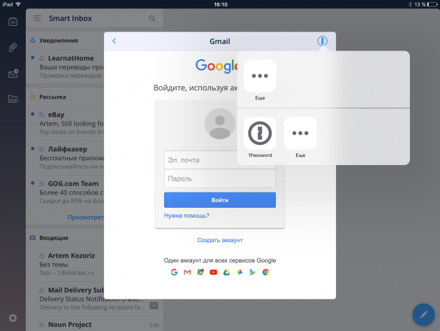Open the Лайфхакер newsletter message
This screenshot has width=440, height=331.
pos(65,157)
